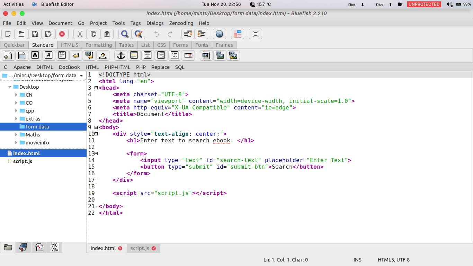Open the Dialogs menu
473x266 pixels.
click(x=155, y=23)
